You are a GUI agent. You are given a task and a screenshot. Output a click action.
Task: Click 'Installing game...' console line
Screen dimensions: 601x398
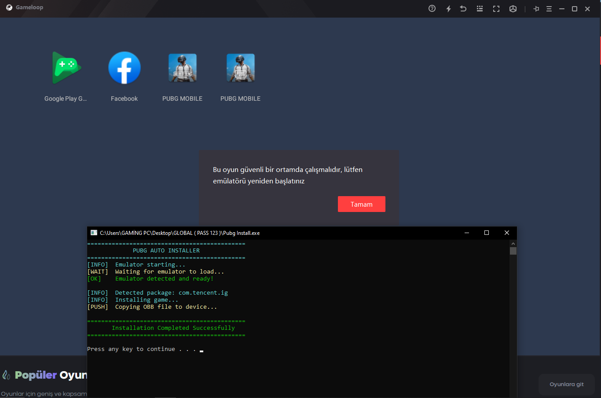click(x=147, y=300)
